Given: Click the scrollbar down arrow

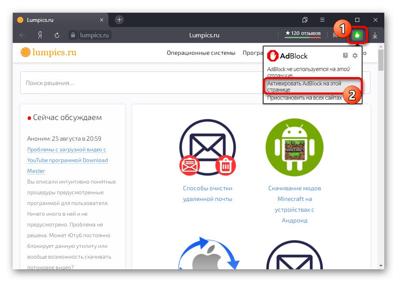Looking at the screenshot, I should [381, 266].
